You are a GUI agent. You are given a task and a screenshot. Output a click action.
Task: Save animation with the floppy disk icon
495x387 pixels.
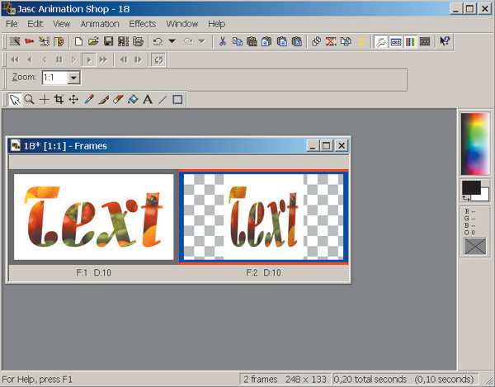(x=108, y=41)
